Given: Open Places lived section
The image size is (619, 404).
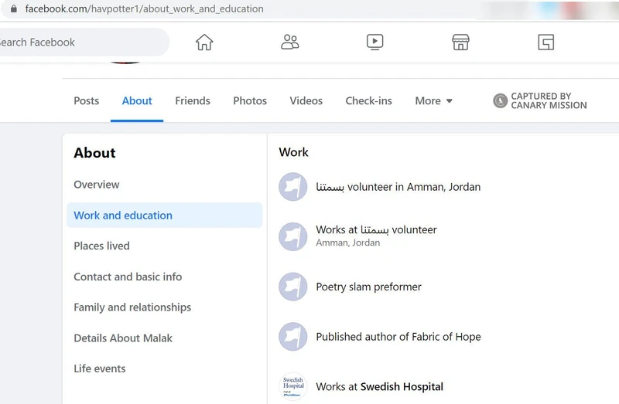Looking at the screenshot, I should (101, 246).
